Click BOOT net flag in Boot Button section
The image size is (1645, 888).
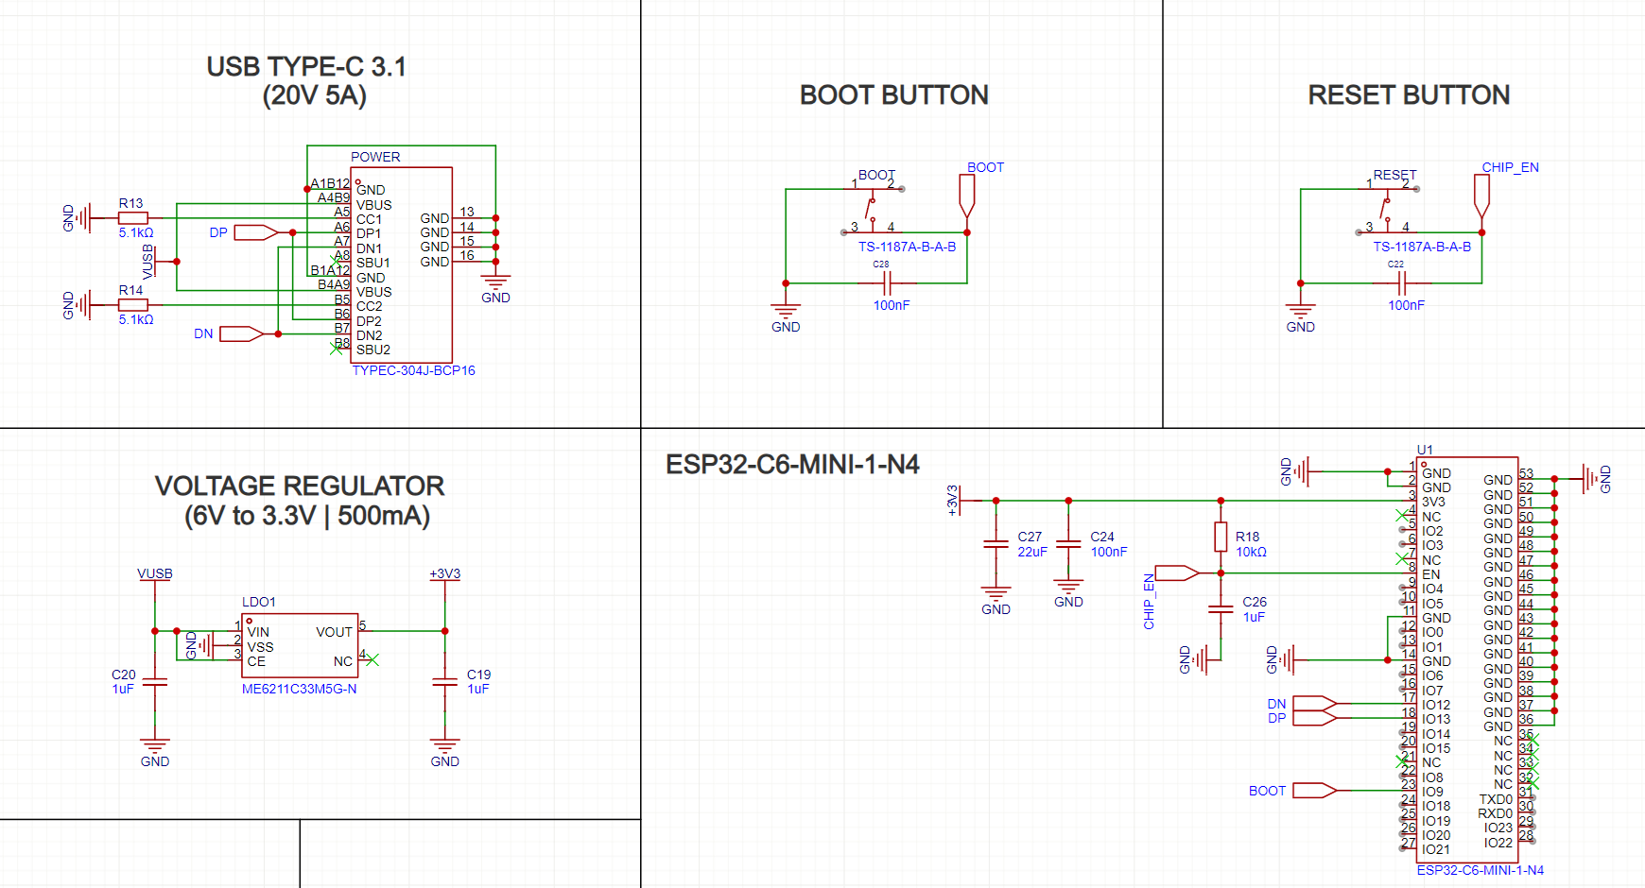[966, 196]
